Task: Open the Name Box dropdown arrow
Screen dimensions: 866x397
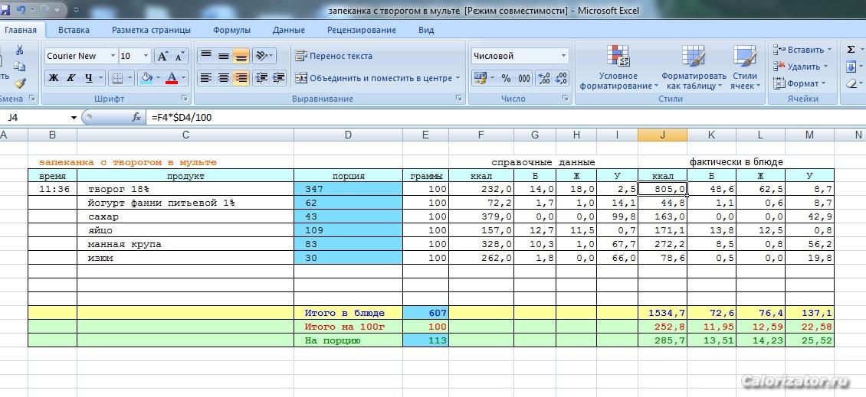Action: pos(74,117)
